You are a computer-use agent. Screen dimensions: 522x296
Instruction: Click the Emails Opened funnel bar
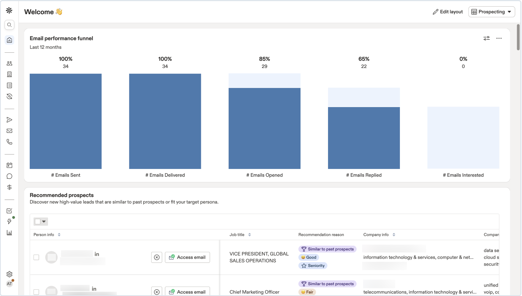(264, 128)
